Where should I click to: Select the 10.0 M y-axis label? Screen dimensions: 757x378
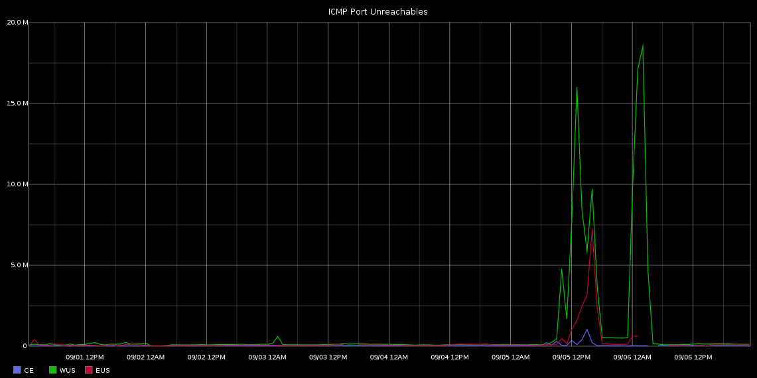click(17, 184)
